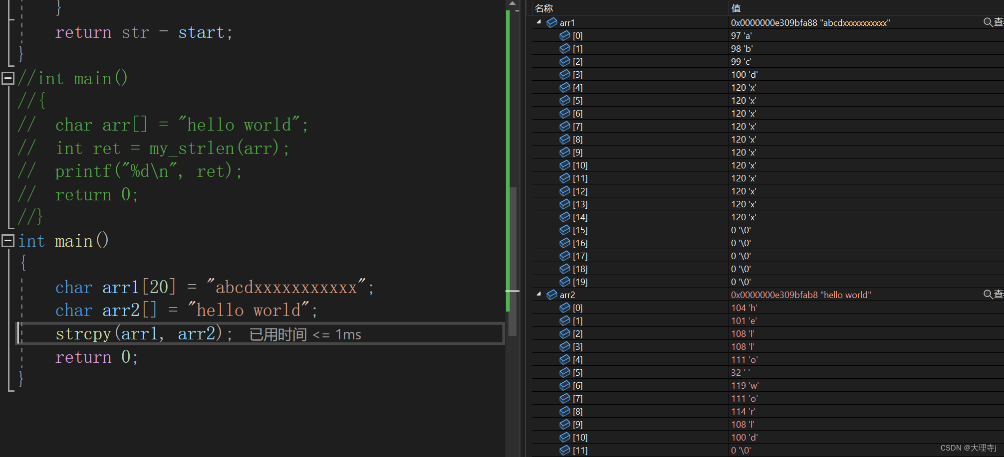
Task: Select the arr1 [19] element icon
Action: pos(565,282)
